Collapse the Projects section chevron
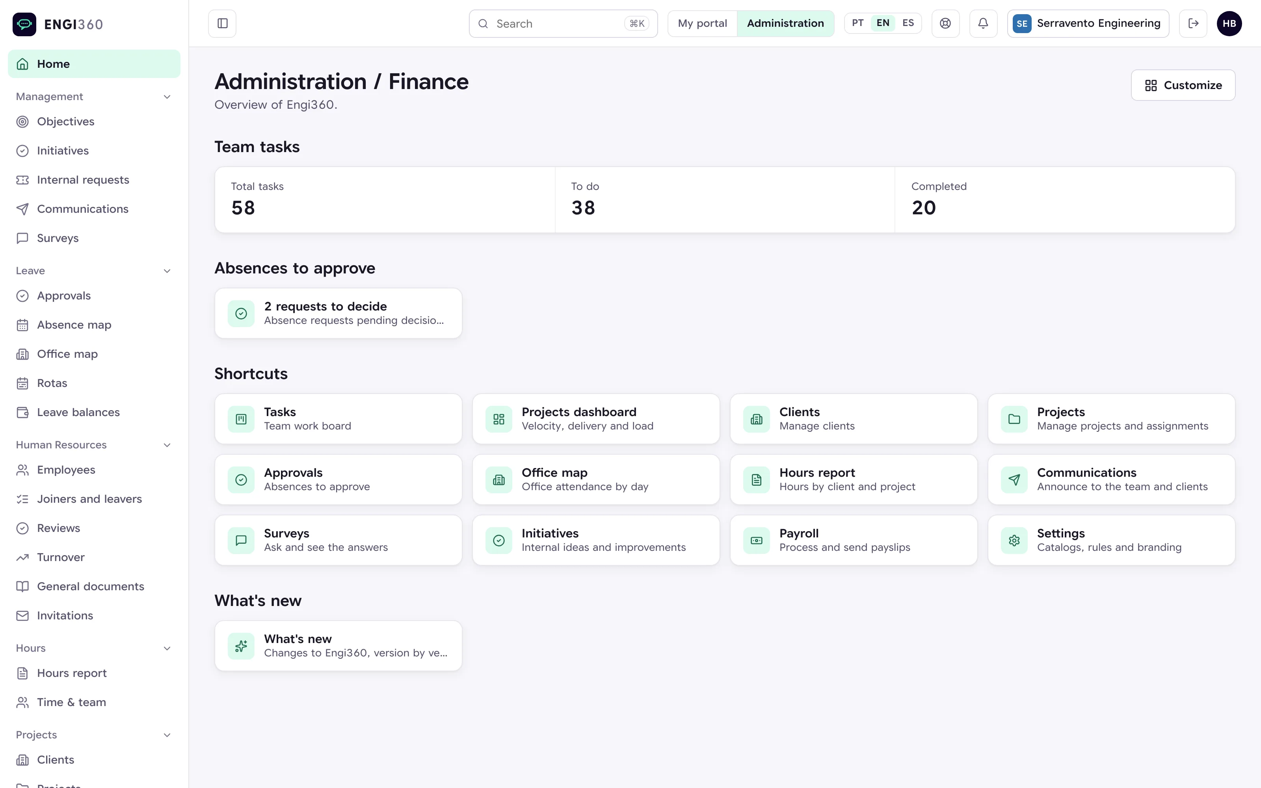 (167, 734)
